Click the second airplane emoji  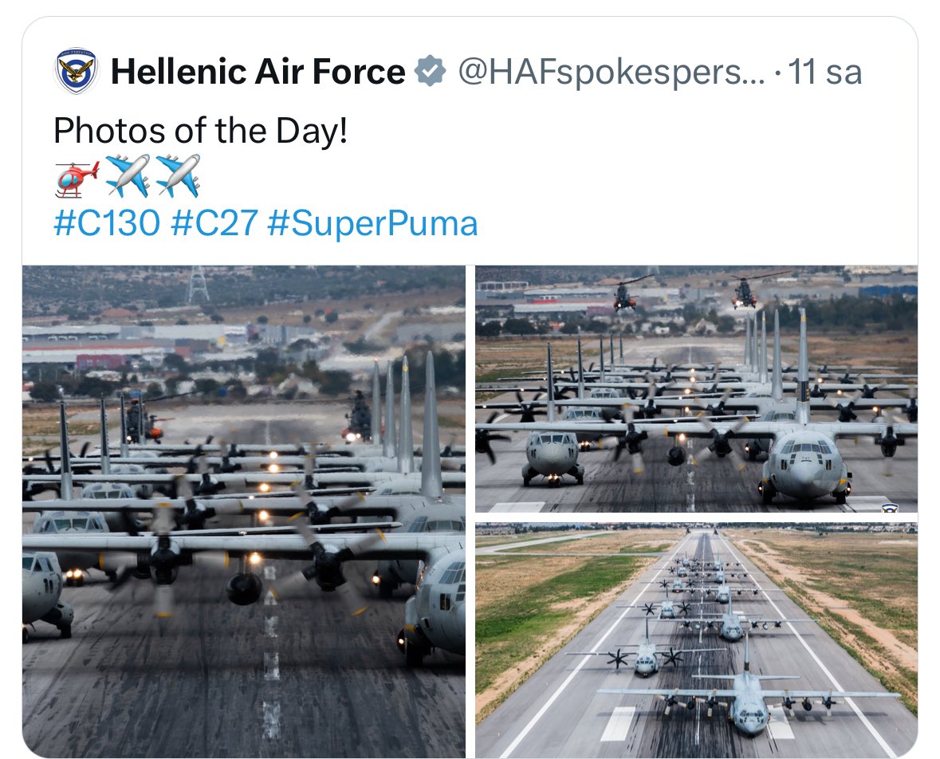[178, 176]
